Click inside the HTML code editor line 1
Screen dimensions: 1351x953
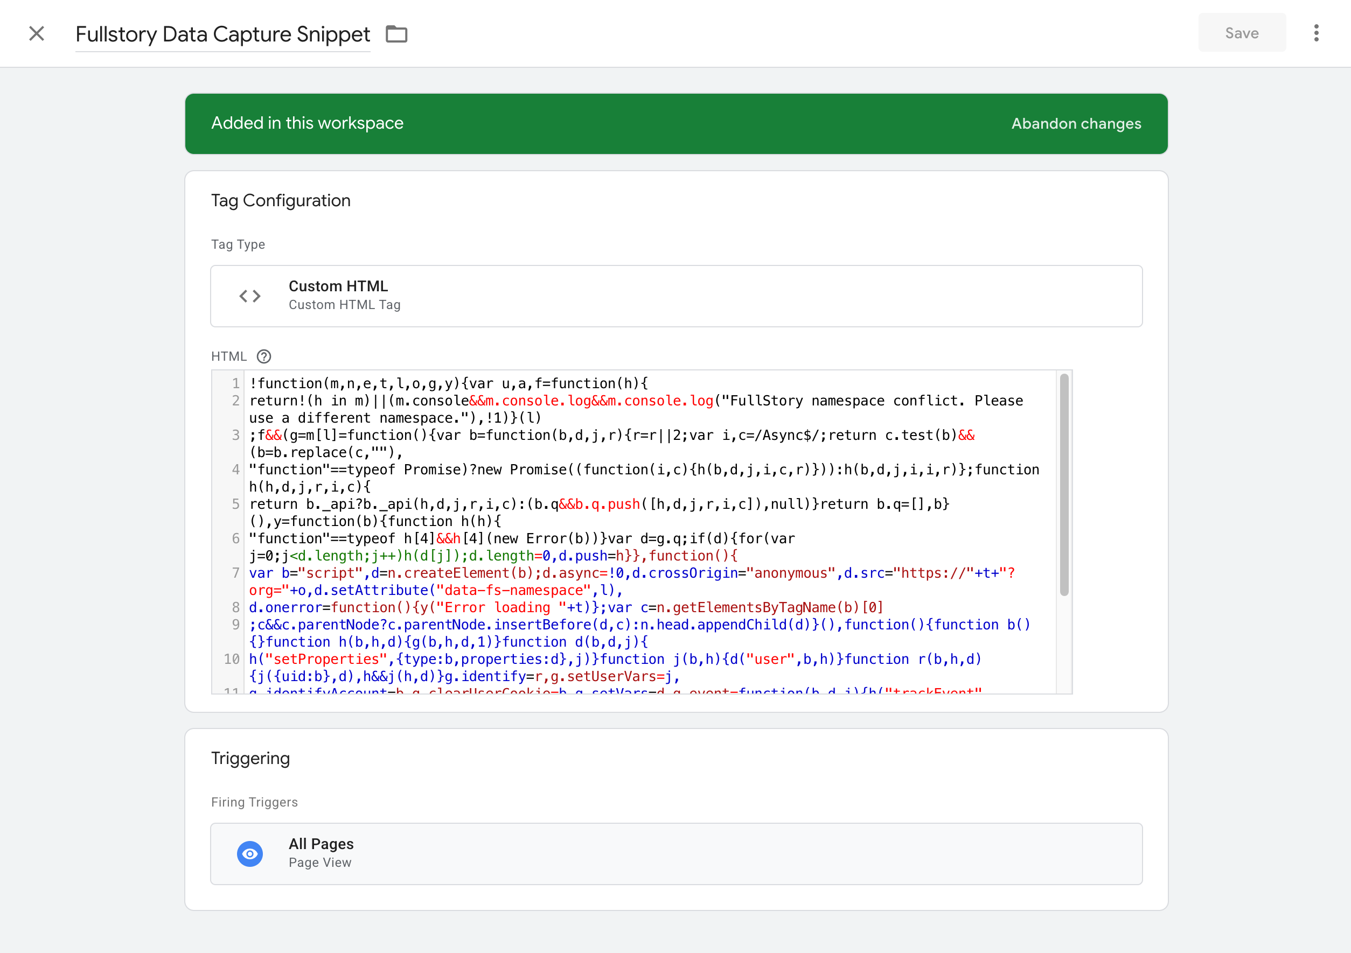coord(448,383)
